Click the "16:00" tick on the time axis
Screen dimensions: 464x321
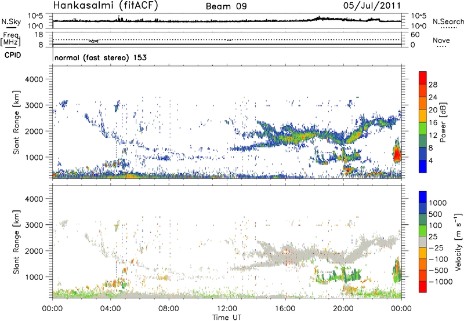(285, 309)
